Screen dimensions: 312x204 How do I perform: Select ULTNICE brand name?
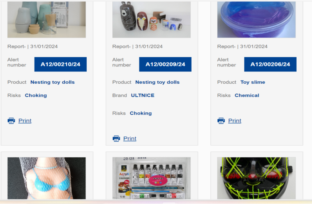pyautogui.click(x=143, y=96)
